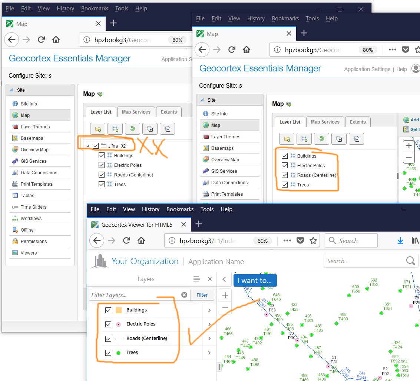The image size is (420, 381).
Task: Reload page in Viewer browser window
Action: 126,240
